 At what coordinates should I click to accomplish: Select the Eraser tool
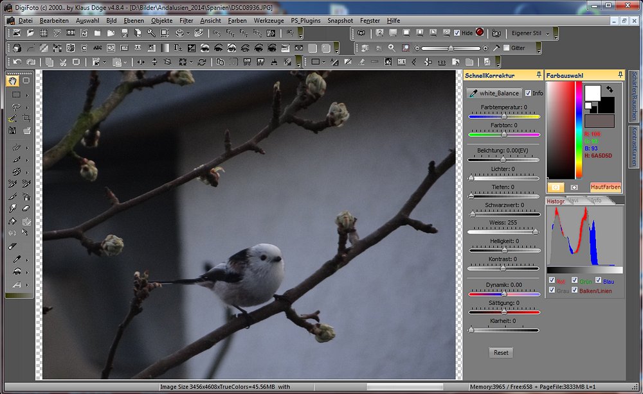26,209
